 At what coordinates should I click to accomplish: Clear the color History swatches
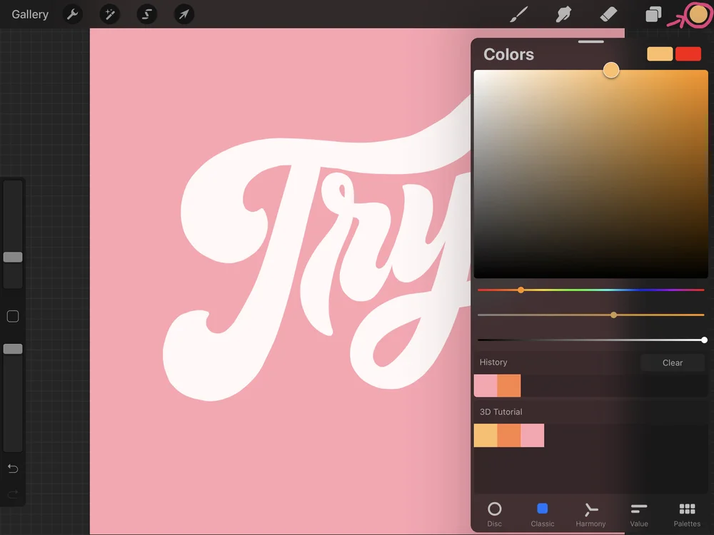point(672,362)
